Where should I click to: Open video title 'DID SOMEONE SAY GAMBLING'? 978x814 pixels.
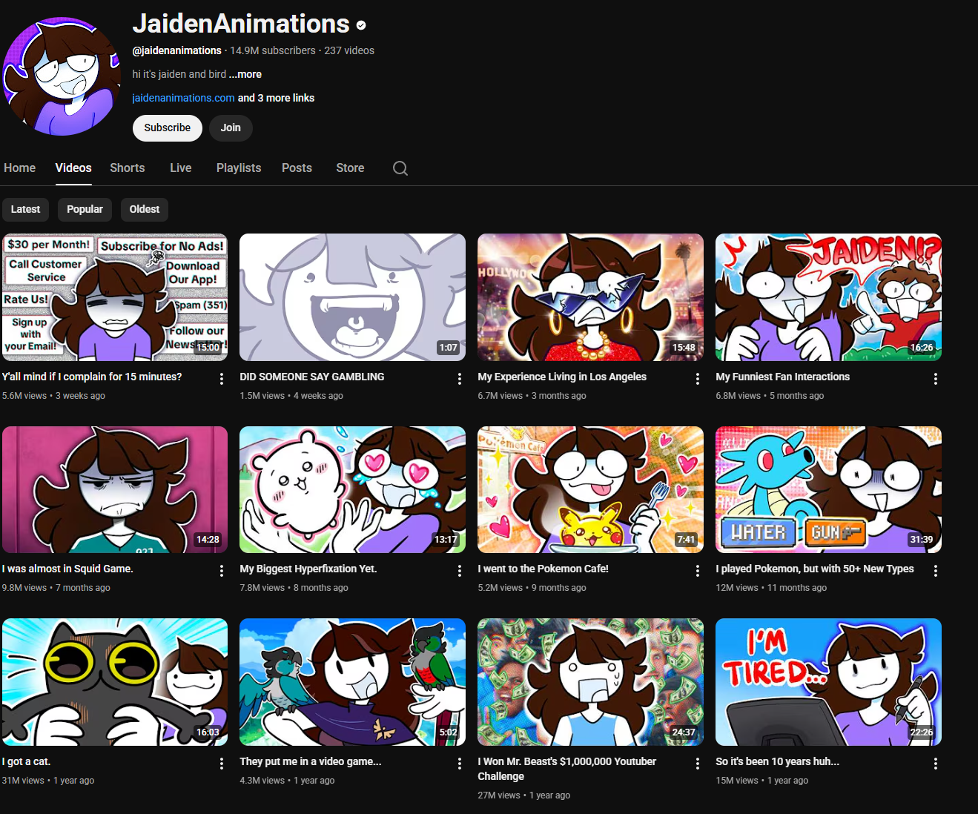[x=312, y=377]
